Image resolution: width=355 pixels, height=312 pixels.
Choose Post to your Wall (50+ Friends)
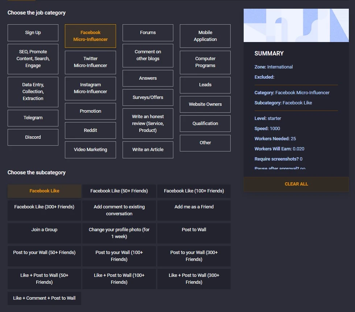(x=44, y=256)
